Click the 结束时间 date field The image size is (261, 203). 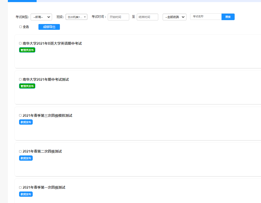[147, 17]
